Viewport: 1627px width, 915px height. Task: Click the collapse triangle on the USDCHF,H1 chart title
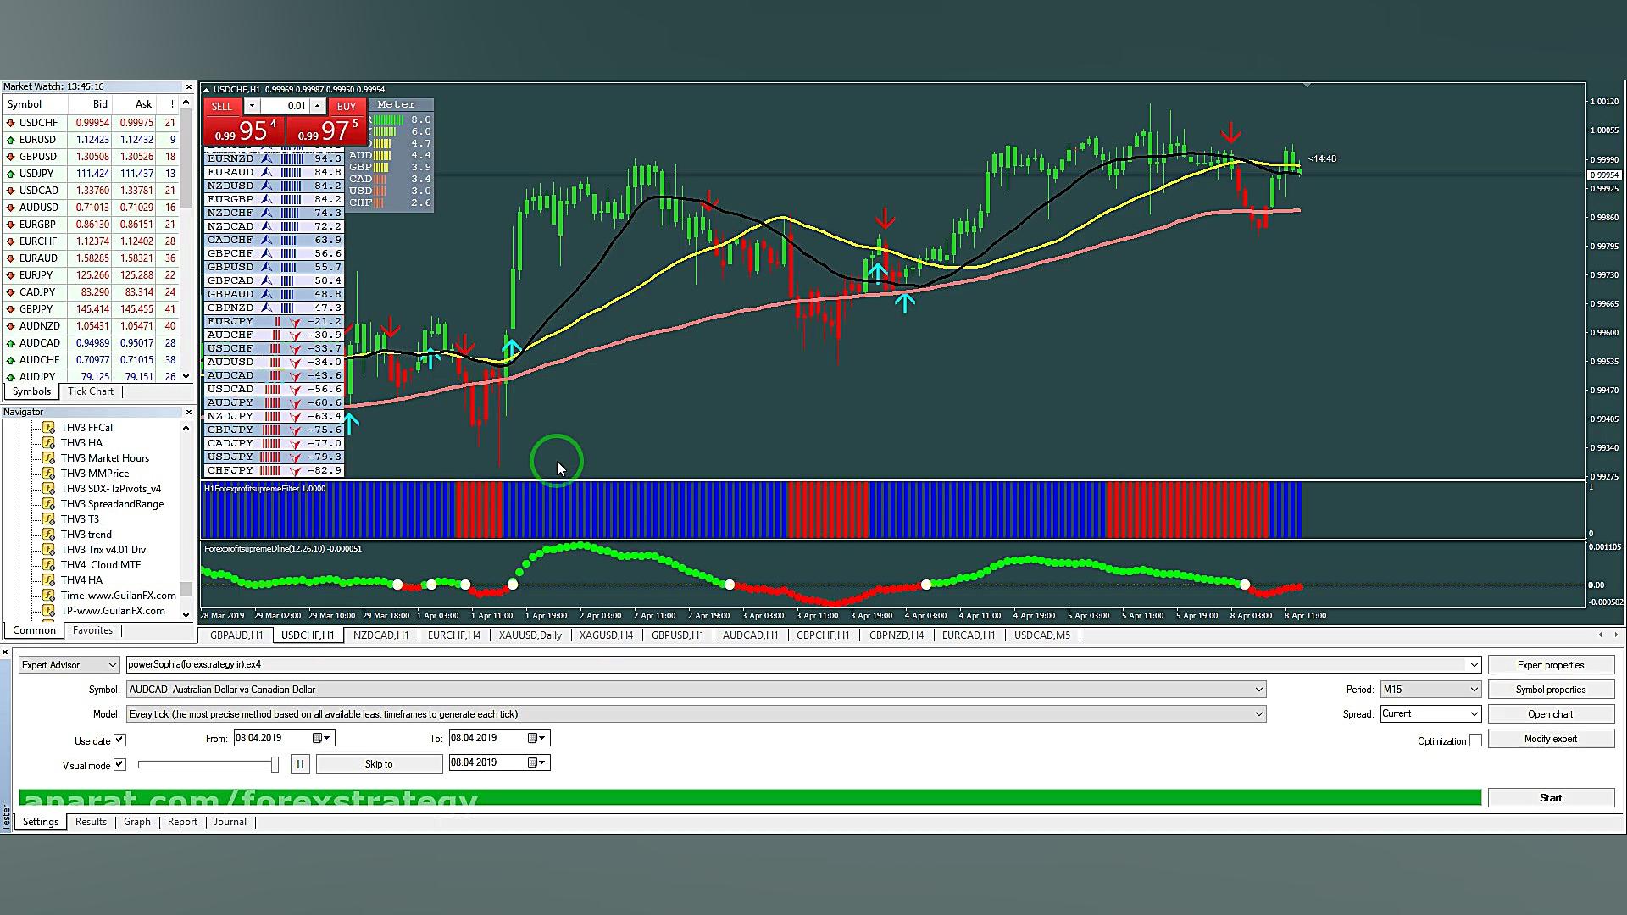[x=205, y=88]
